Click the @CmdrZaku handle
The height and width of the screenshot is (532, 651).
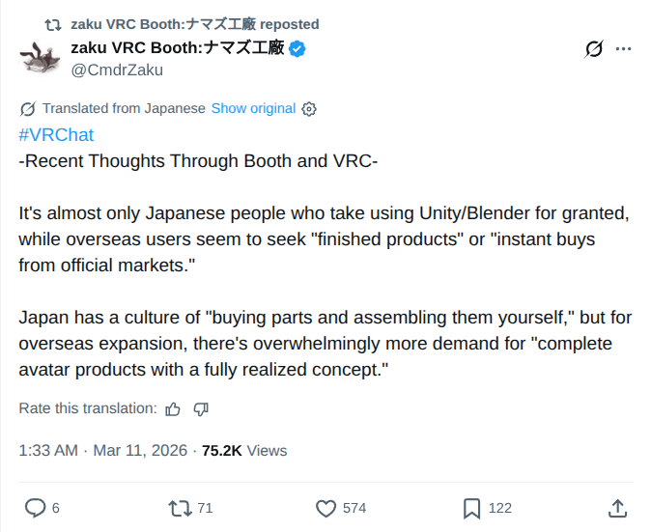pyautogui.click(x=117, y=70)
